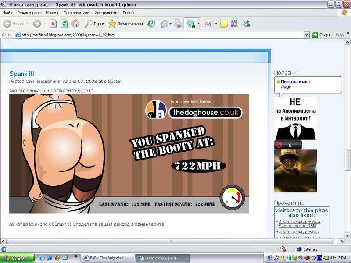The height and width of the screenshot is (263, 351).
Task: Click the vertical scrollbar up arrow
Action: [347, 42]
